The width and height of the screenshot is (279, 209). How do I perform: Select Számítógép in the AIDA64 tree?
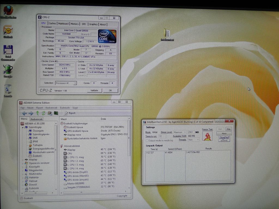coord(33,127)
